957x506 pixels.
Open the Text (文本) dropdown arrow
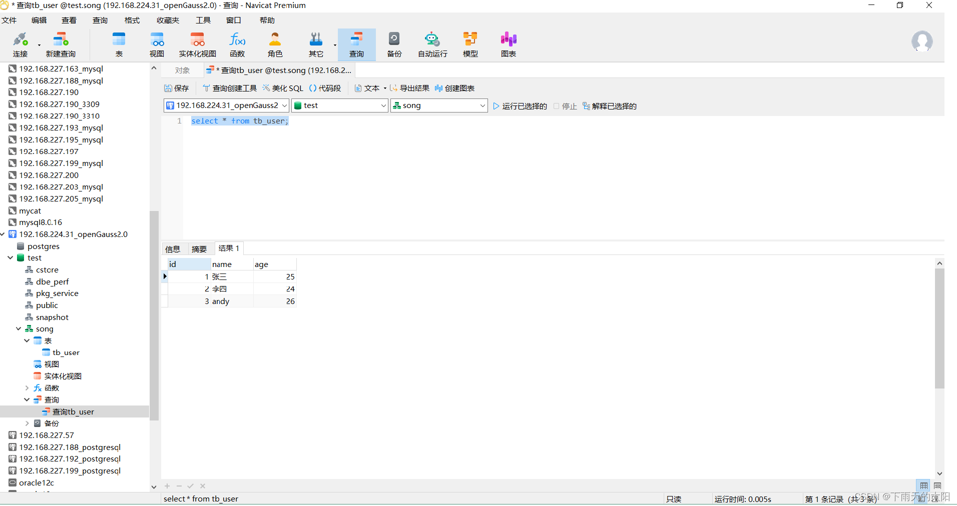point(385,88)
